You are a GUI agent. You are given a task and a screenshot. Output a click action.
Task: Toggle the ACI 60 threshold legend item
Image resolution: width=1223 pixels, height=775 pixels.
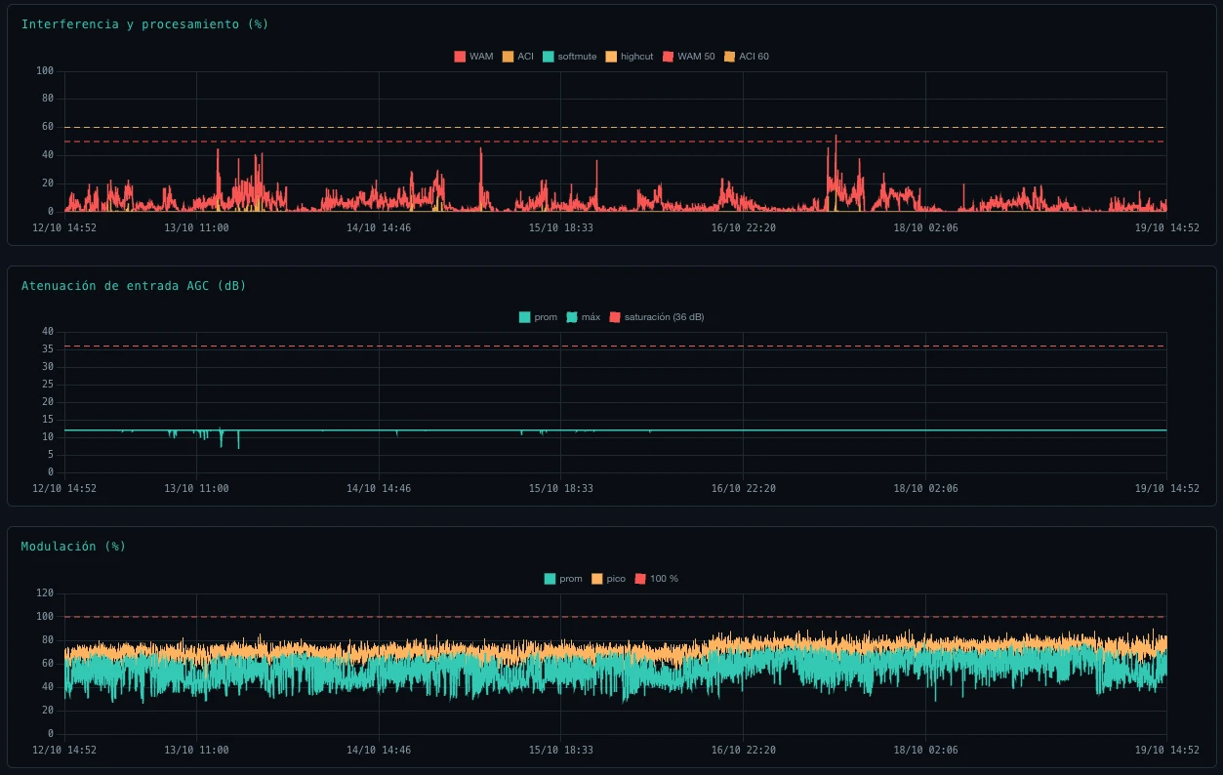[746, 57]
